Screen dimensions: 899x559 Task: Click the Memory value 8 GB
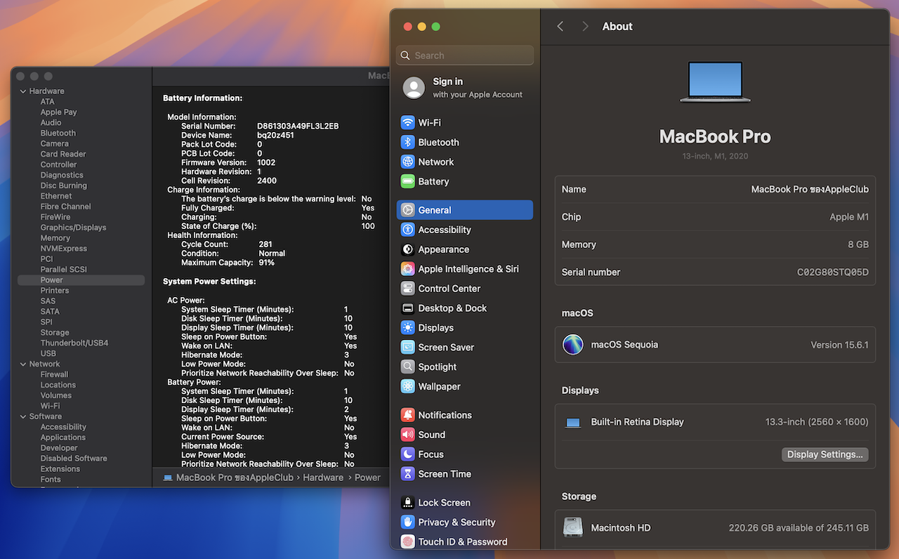coord(858,245)
